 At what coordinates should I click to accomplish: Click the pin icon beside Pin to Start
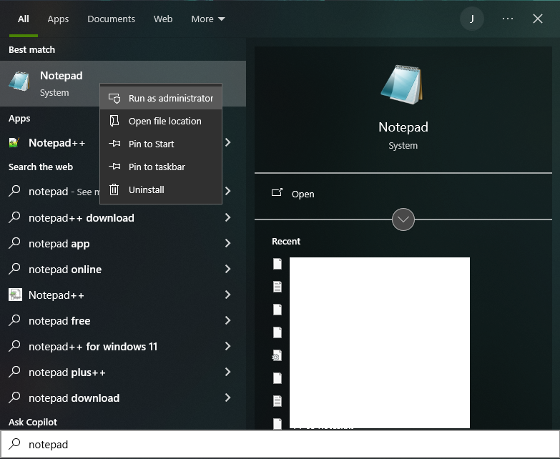(114, 144)
